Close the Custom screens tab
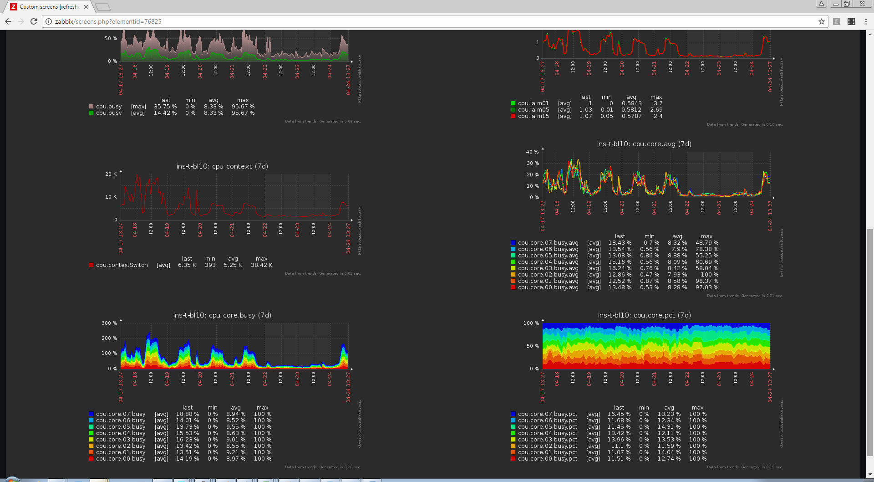 click(x=86, y=7)
